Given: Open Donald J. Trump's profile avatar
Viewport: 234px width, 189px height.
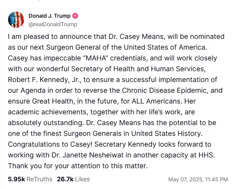Looking at the screenshot, I should pyautogui.click(x=16, y=20).
